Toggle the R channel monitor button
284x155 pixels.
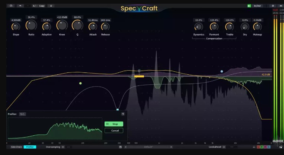262,147
